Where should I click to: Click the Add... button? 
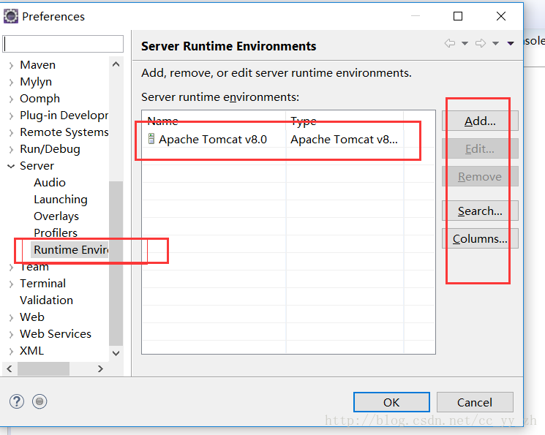coord(480,121)
